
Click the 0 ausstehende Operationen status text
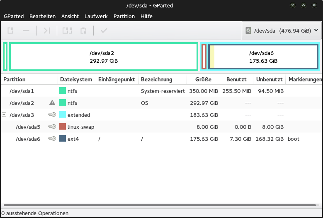point(35,213)
